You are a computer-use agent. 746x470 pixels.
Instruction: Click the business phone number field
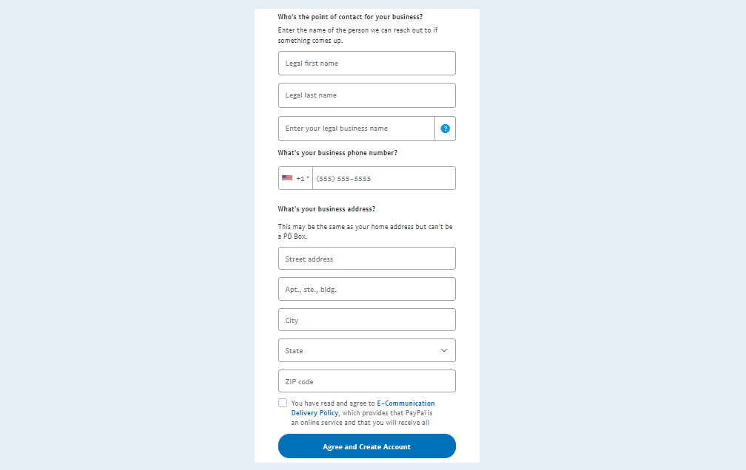coord(384,178)
